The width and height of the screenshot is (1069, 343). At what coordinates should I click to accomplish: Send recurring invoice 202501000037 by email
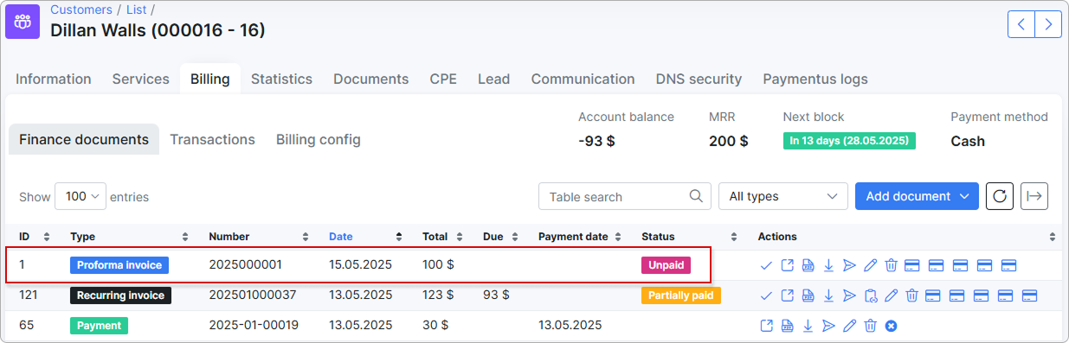pyautogui.click(x=849, y=295)
